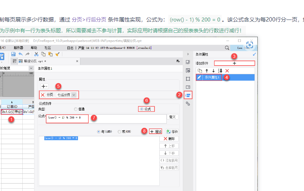304x191 pixels.
Task: Click the screenshot capture overlay icon
Action: (x=249, y=45)
